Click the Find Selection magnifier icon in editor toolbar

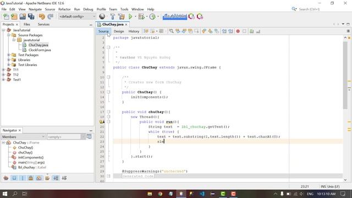click(x=171, y=31)
